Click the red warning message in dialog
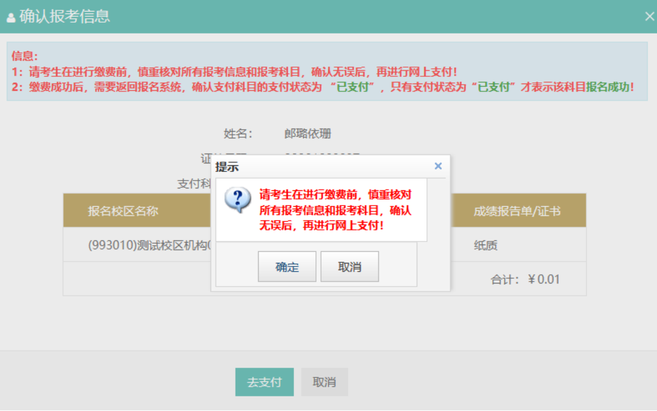 pos(335,210)
